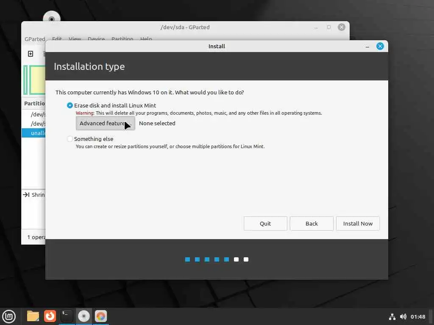Select the unallocated row in GParted

33,133
